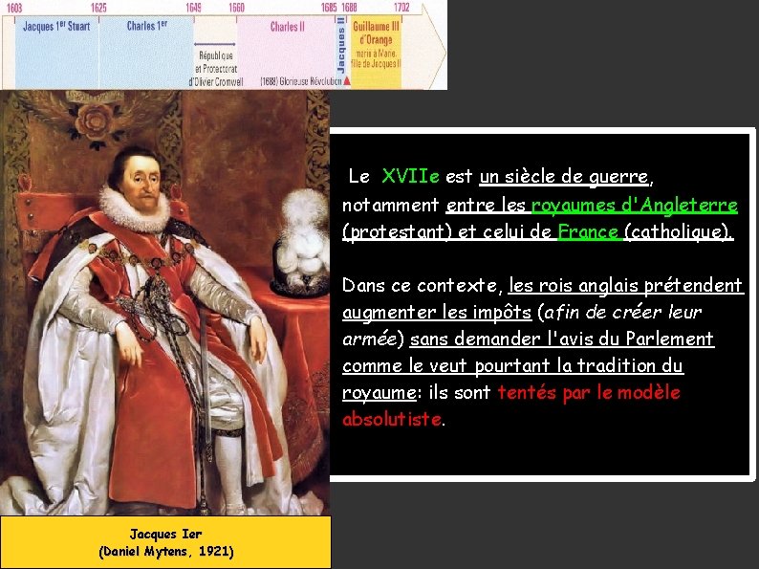
Task: Click the white plumed hat in the portrait
Action: pos(301,242)
